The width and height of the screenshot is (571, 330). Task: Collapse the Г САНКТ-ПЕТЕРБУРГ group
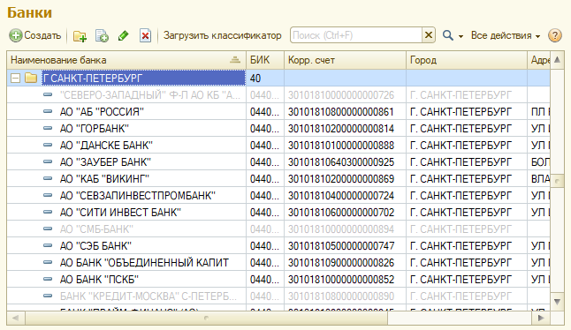pos(15,79)
